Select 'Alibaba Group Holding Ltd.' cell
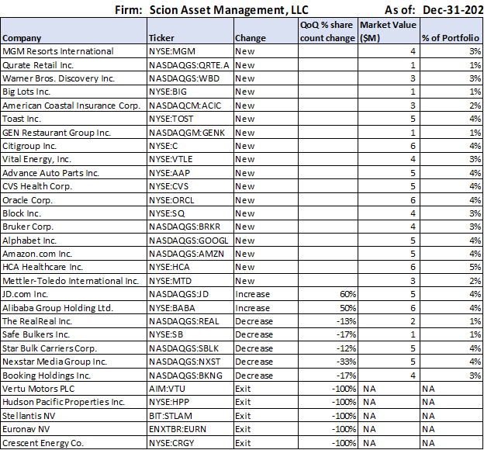 tap(74, 307)
